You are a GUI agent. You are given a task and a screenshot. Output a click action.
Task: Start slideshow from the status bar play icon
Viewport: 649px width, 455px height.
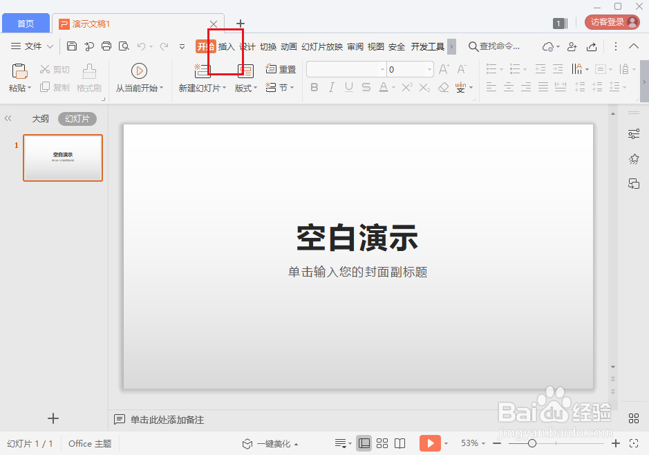[430, 443]
